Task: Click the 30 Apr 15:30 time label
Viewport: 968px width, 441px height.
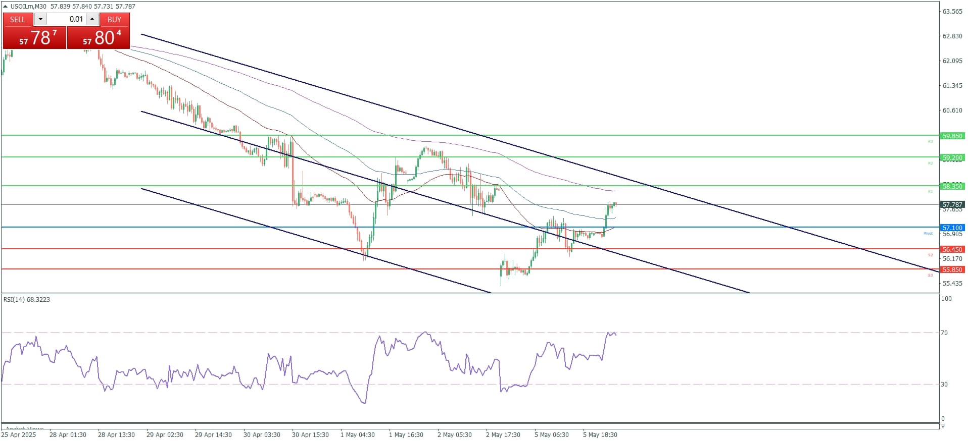Action: [310, 434]
